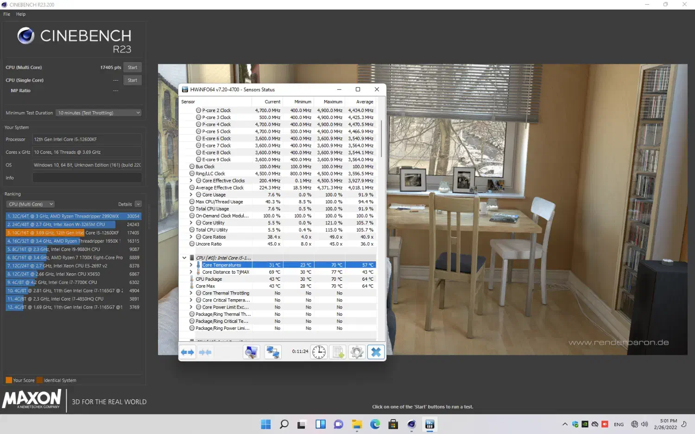Click the remote network monitors icon
Screen dimensions: 695x434
coord(273,352)
